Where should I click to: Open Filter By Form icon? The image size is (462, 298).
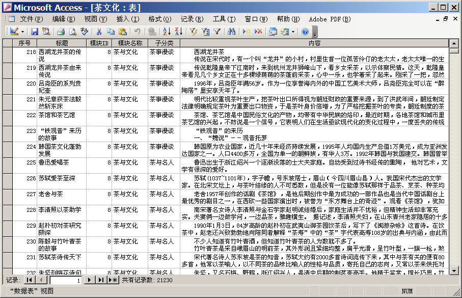pos(205,31)
